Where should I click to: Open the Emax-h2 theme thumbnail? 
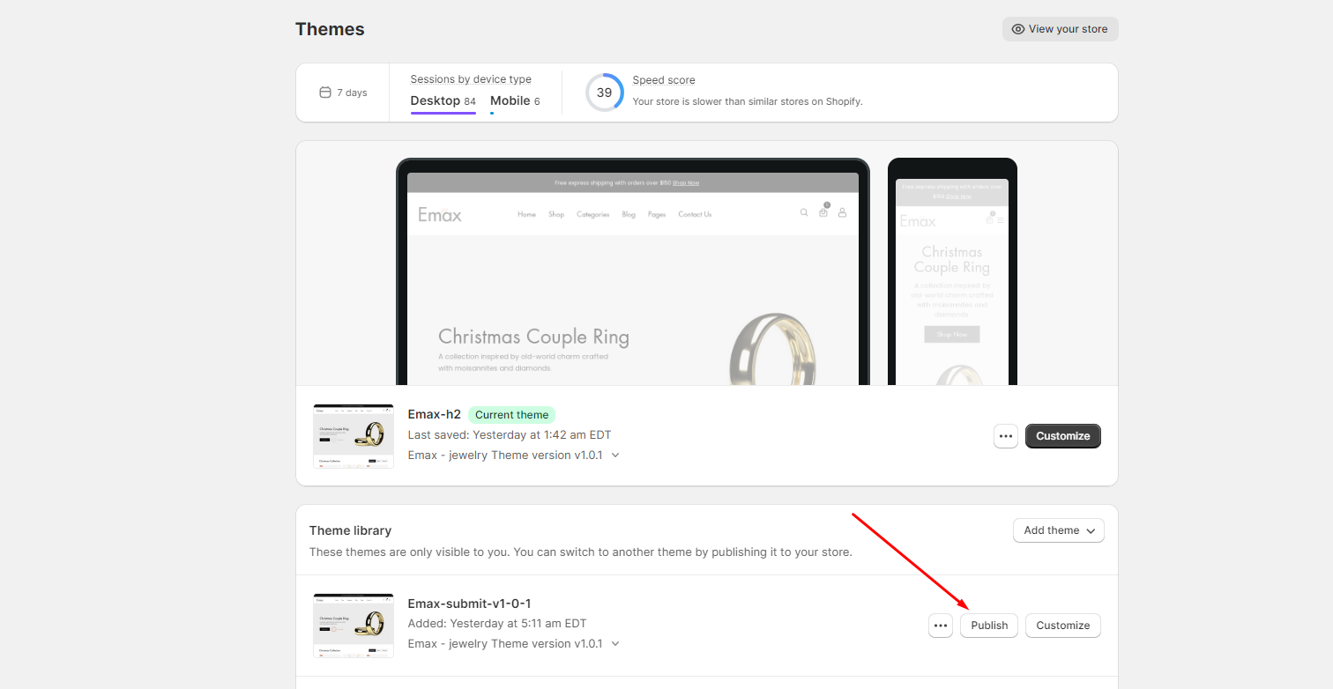(354, 436)
